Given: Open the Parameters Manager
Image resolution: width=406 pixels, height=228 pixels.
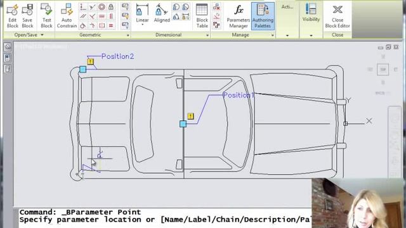Looking at the screenshot, I should (239, 15).
